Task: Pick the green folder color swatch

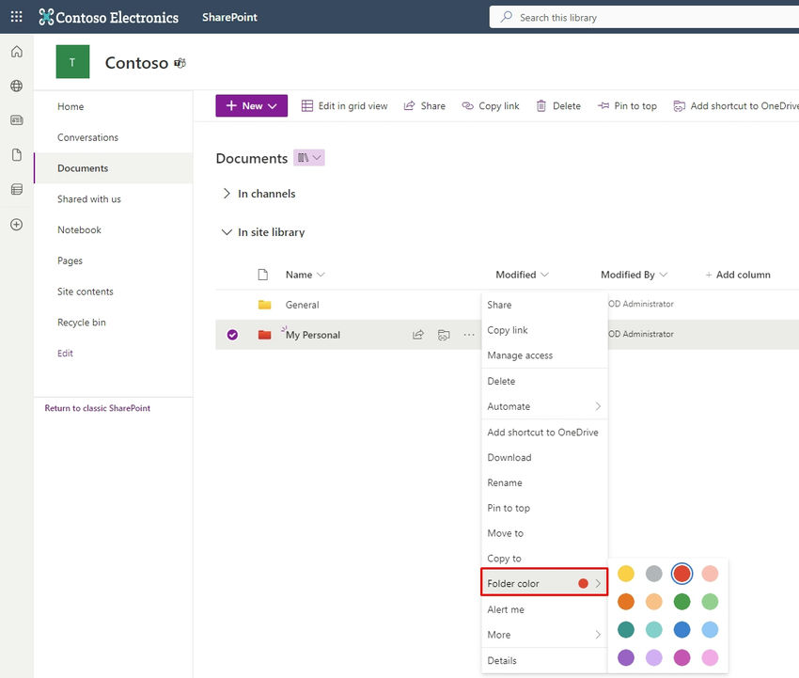Action: coord(681,602)
